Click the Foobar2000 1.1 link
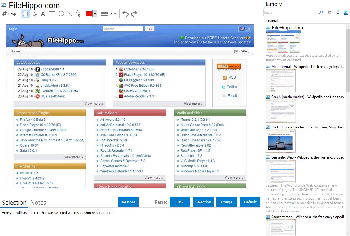Image resolution: width=350 pixels, height=236 pixels. (53, 69)
